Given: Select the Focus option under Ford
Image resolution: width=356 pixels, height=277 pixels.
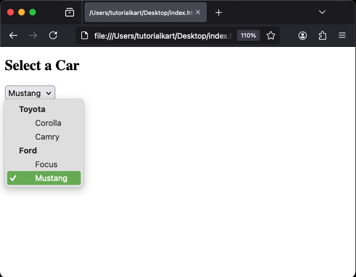Looking at the screenshot, I should tap(46, 164).
